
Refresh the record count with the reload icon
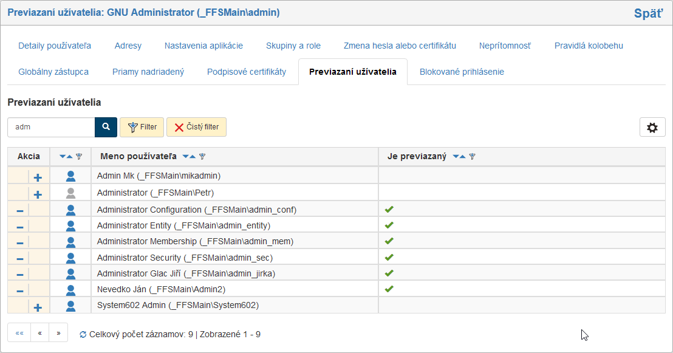tap(83, 335)
